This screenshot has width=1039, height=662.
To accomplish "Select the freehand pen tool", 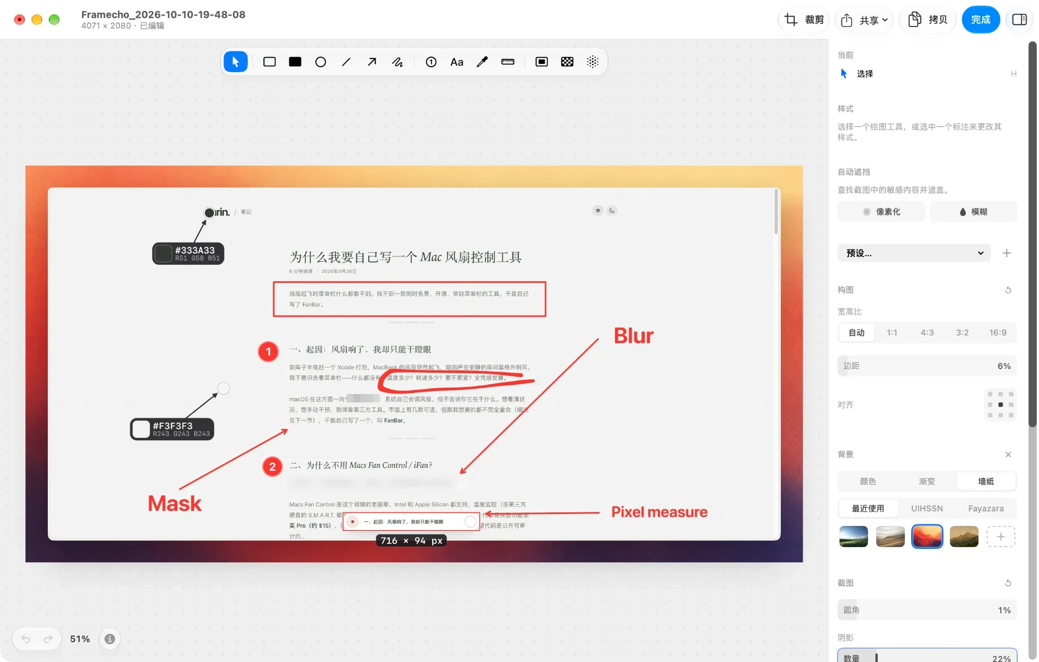I will (397, 62).
